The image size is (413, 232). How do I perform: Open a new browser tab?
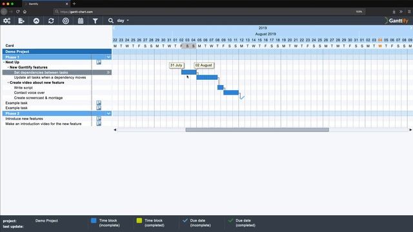point(74,4)
